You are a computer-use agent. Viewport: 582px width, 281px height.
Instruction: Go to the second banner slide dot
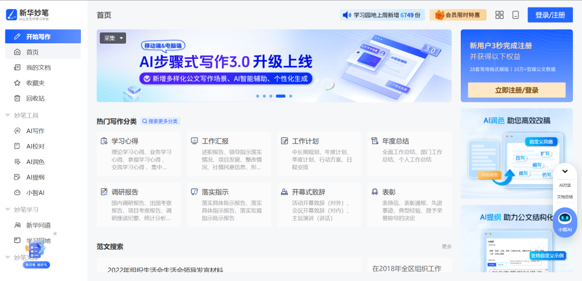[264, 96]
